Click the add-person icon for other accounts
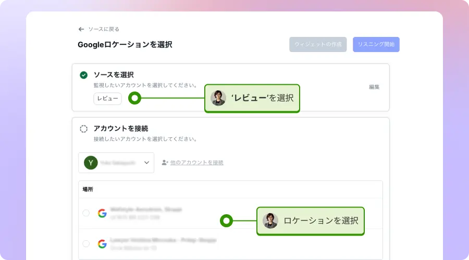This screenshot has width=469, height=260. 165,163
